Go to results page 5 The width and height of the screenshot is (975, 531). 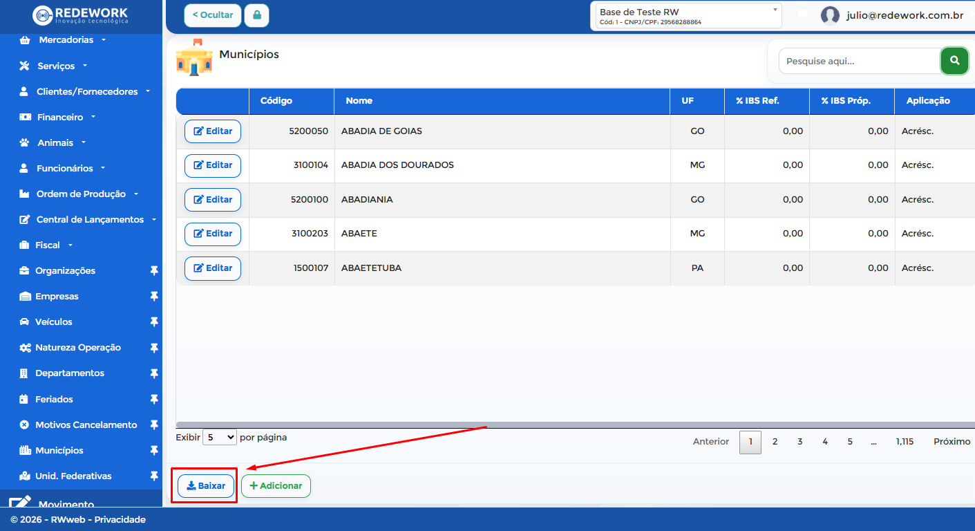[850, 442]
